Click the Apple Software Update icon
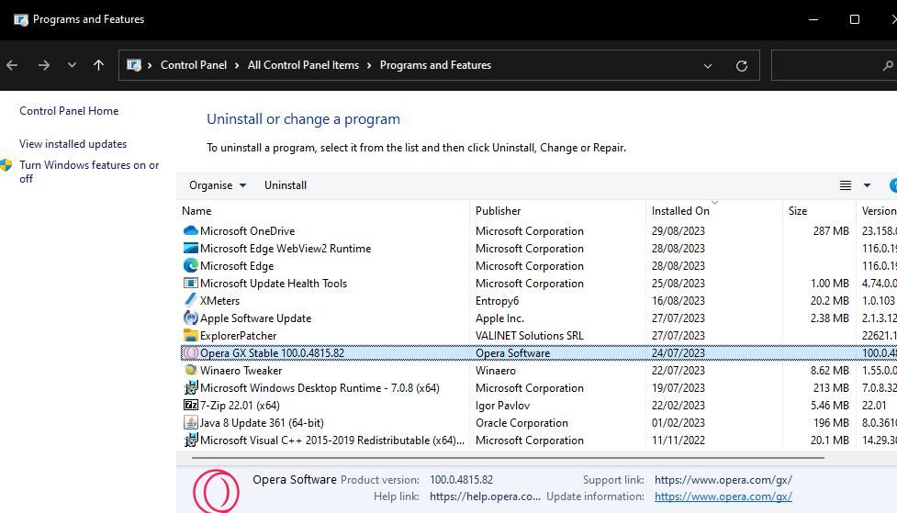 (x=191, y=318)
